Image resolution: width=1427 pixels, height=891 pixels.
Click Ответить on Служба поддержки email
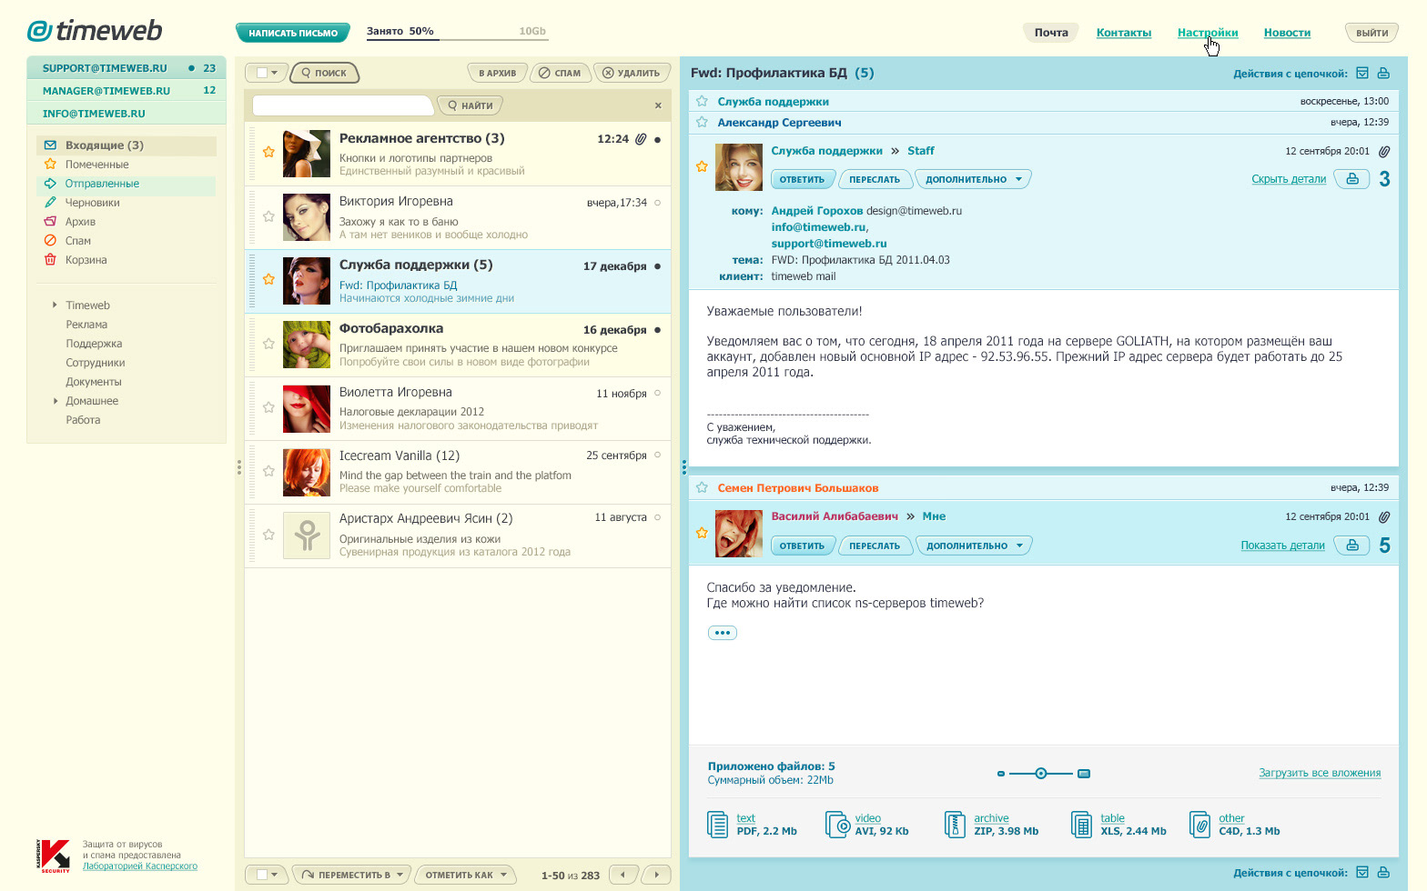pyautogui.click(x=802, y=179)
